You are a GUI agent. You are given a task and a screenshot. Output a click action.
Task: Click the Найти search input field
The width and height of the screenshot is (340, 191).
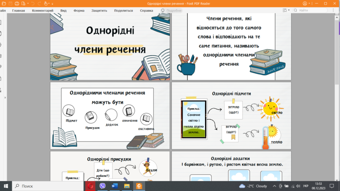[310, 10]
